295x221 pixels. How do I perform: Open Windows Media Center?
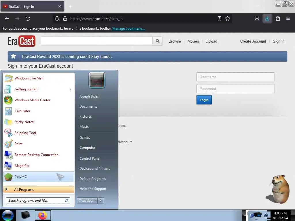pos(39,100)
